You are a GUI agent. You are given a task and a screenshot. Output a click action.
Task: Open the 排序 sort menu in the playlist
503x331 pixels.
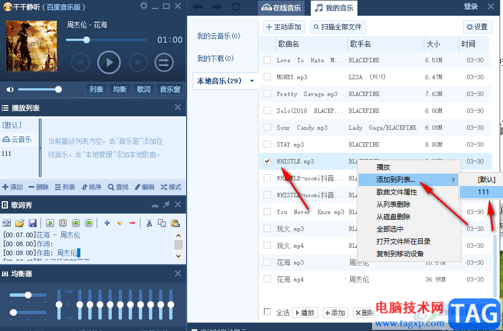pyautogui.click(x=92, y=187)
